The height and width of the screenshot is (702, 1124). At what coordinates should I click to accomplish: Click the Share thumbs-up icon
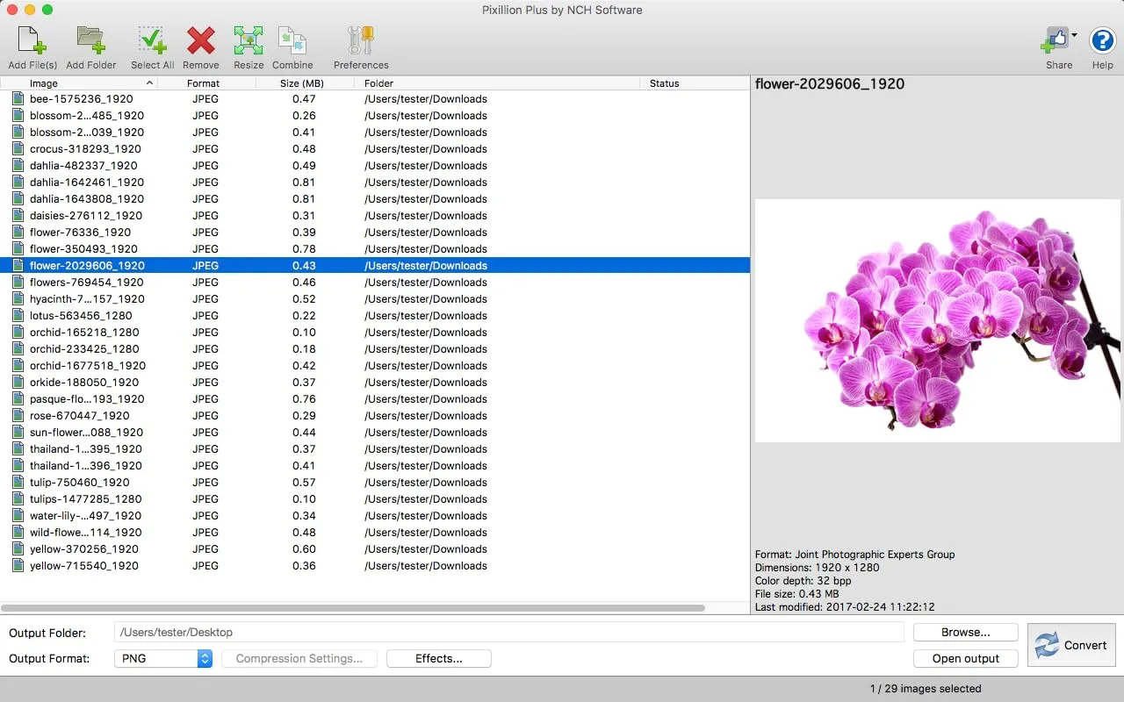tap(1056, 40)
